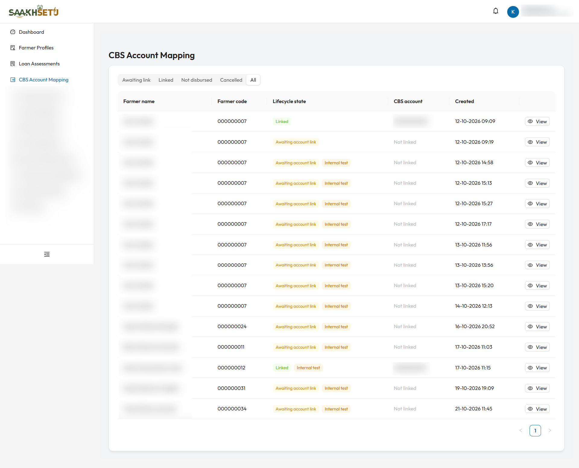View record created 13-10-2026 11:56
This screenshot has width=579, height=468.
click(x=537, y=245)
